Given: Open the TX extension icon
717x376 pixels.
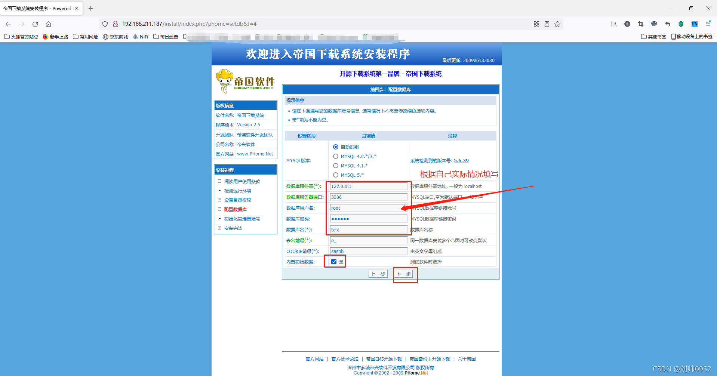Looking at the screenshot, I should [695, 24].
